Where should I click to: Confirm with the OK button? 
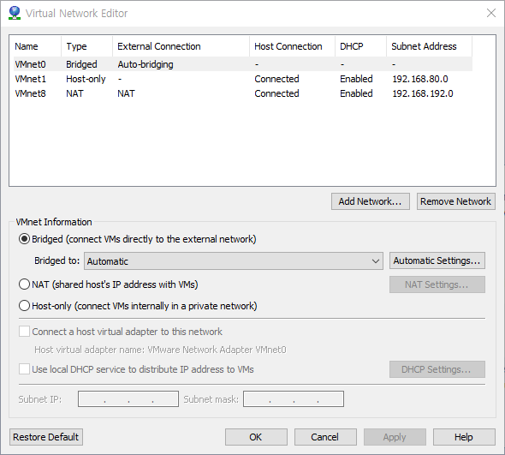pos(256,437)
